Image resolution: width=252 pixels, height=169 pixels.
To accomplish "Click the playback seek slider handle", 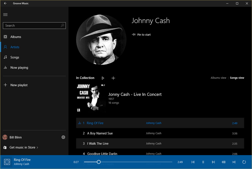I will tap(99, 162).
